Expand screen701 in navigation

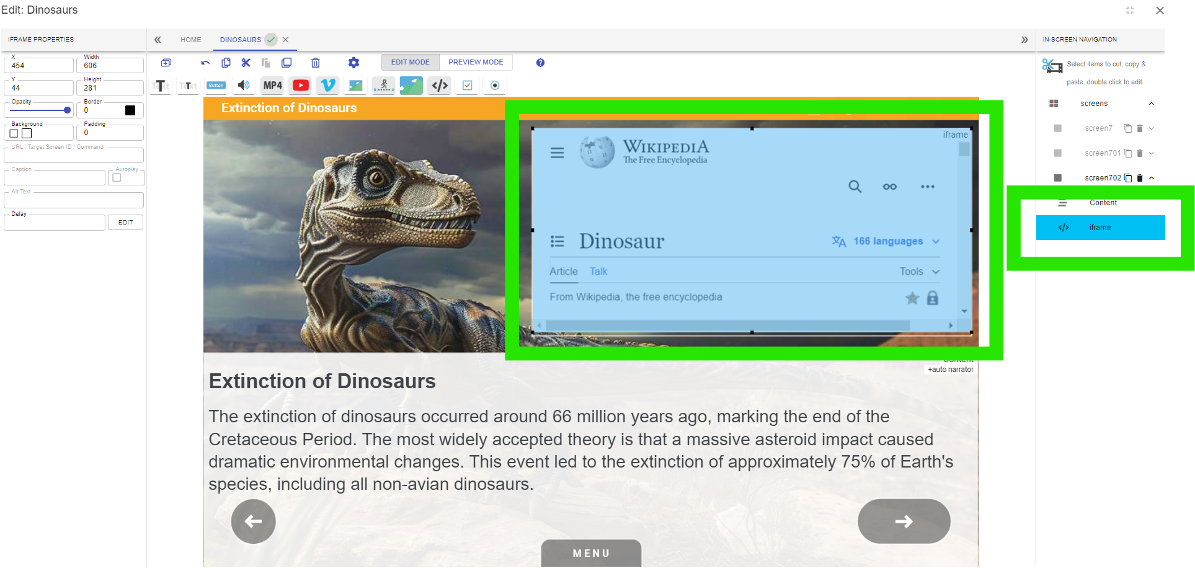(1152, 153)
